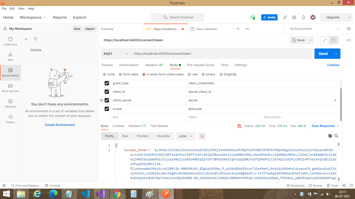Screen dimensions: 355x199
Task: Click the environment quick look eye icon
Action: (349, 29)
